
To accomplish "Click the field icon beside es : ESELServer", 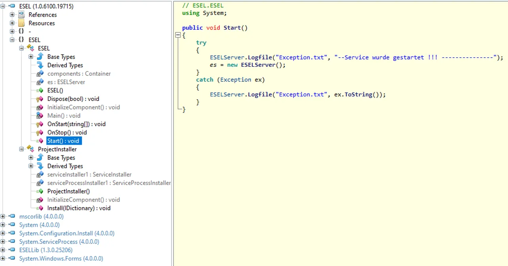I will coord(40,82).
